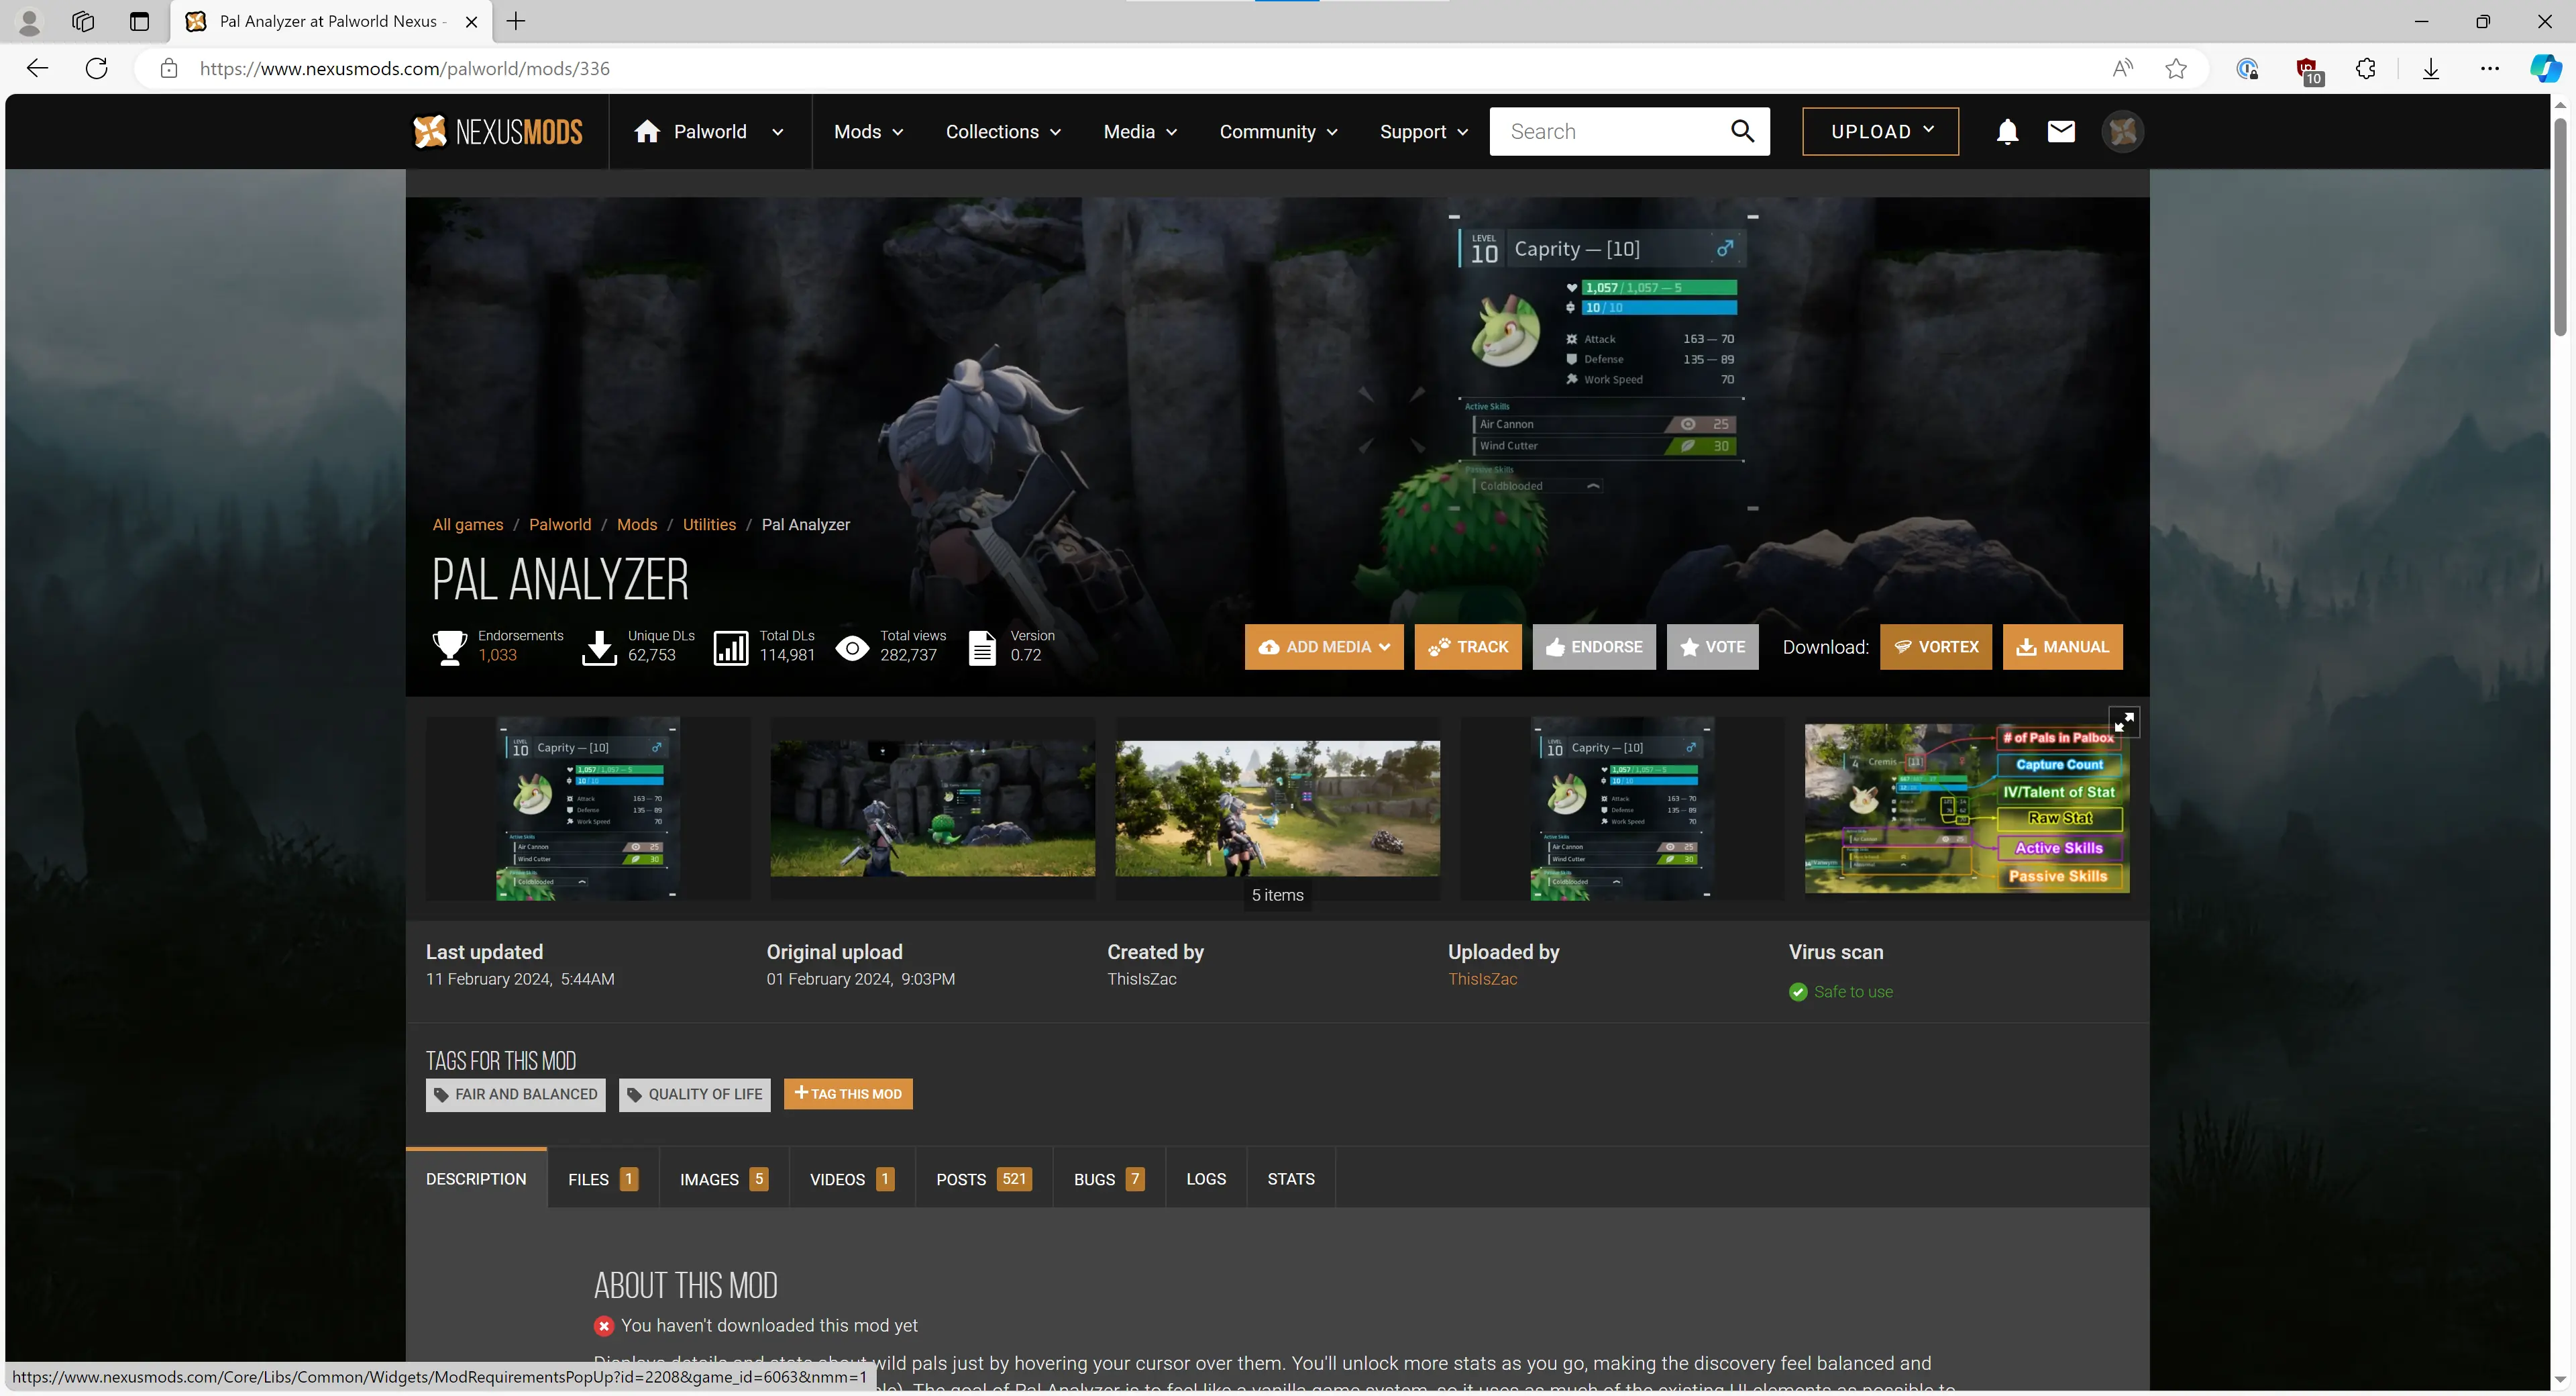Click the VOTE button
This screenshot has height=1396, width=2576.
pos(1712,646)
